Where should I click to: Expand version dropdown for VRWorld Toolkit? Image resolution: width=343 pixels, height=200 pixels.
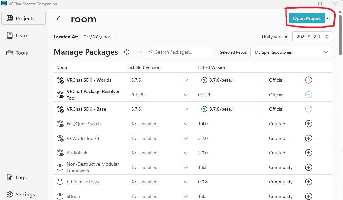185,138
